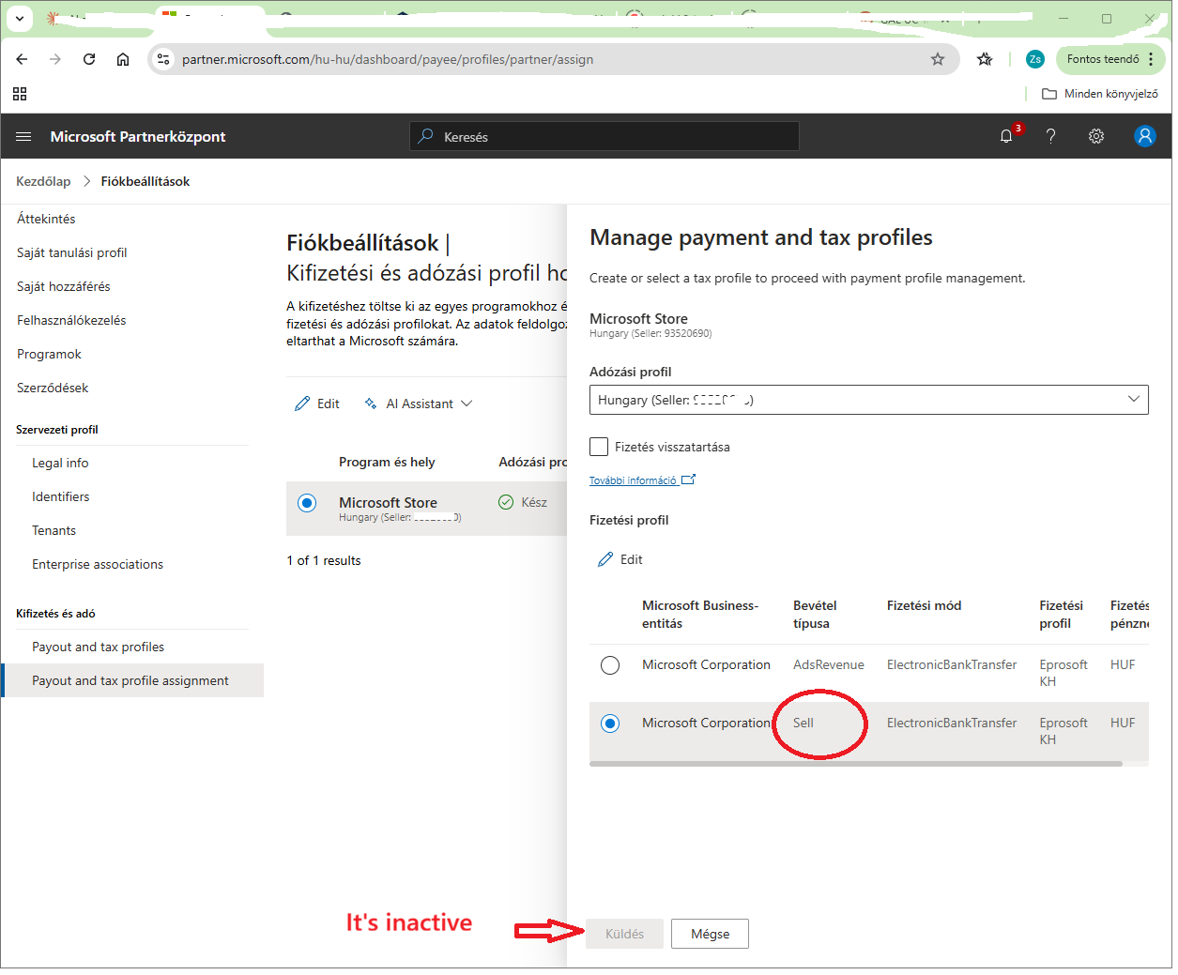Image resolution: width=1178 pixels, height=975 pixels.
Task: Open Enterprise associations
Action: point(98,564)
